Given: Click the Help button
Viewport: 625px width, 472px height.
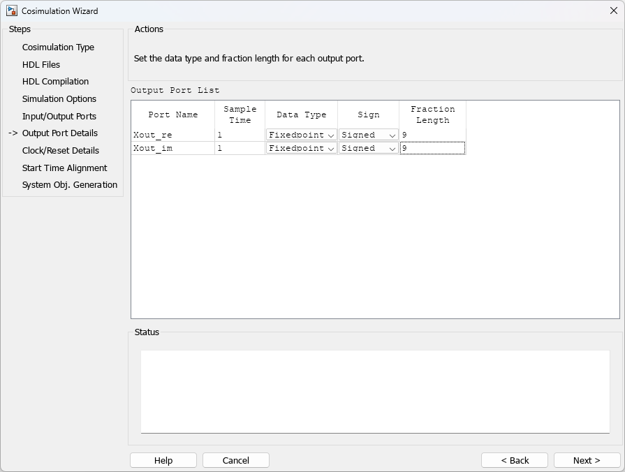Looking at the screenshot, I should coord(163,460).
